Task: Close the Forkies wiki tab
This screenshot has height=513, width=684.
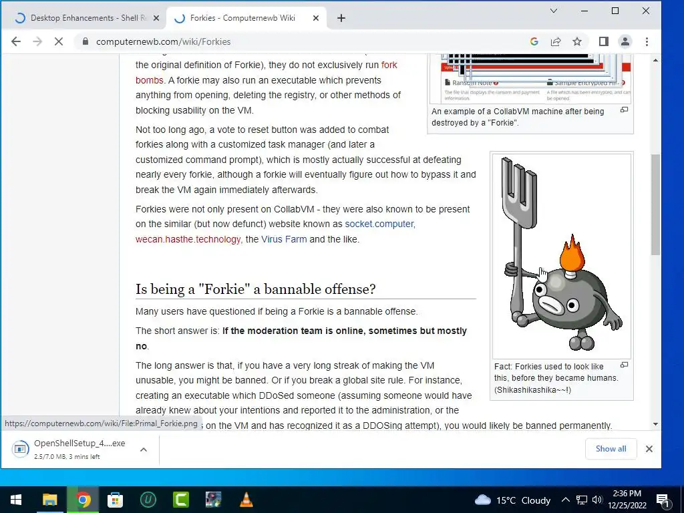Action: coord(316,18)
